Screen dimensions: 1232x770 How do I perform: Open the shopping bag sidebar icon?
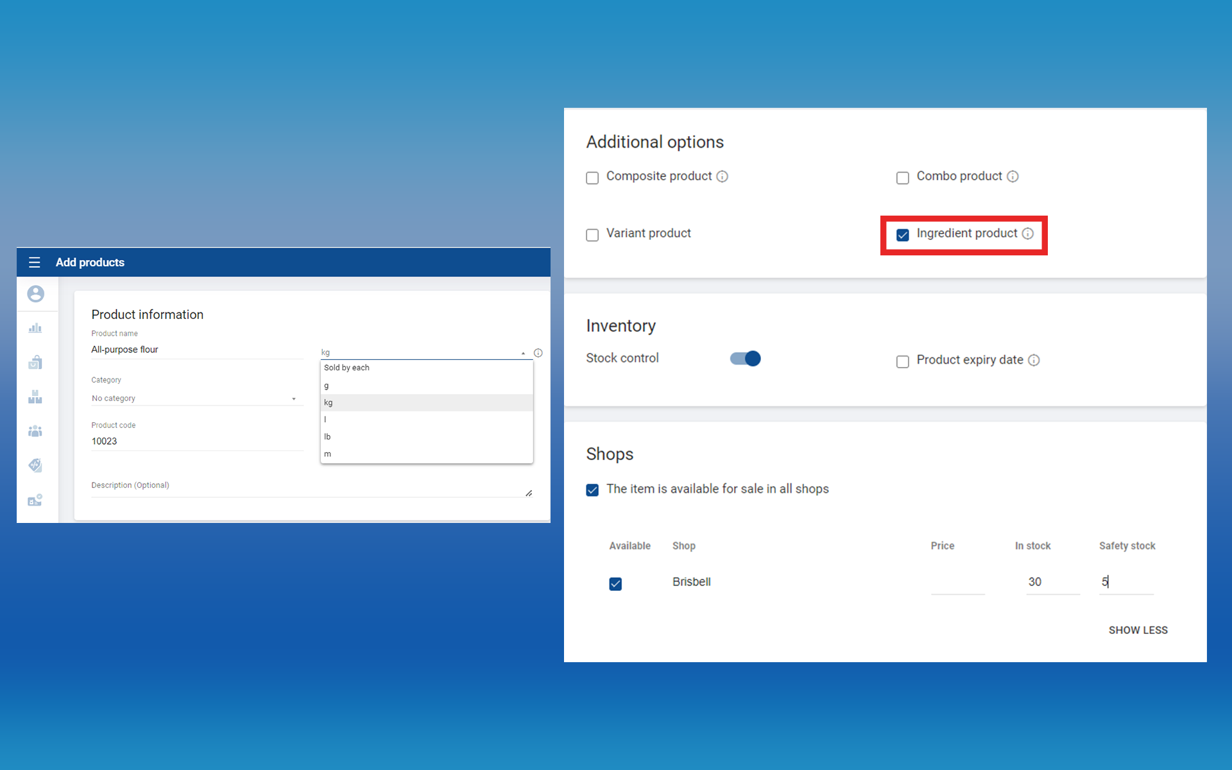[35, 363]
